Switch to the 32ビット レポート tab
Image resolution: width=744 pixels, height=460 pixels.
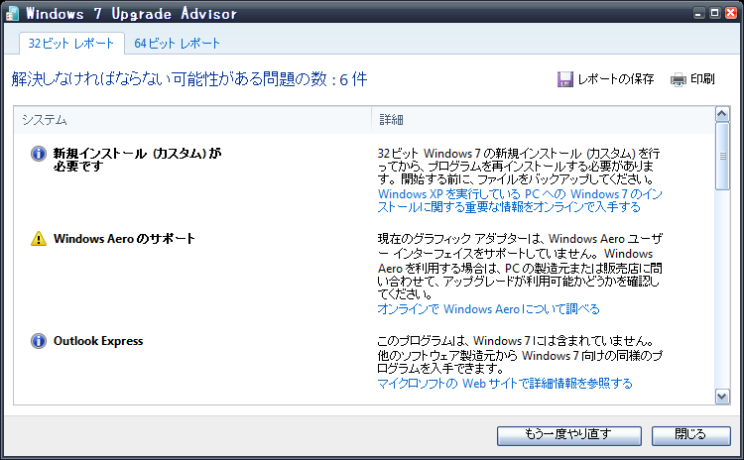(x=71, y=44)
